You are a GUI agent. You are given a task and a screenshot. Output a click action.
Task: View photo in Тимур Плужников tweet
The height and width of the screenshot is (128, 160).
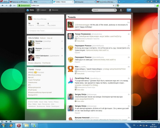click(x=79, y=41)
